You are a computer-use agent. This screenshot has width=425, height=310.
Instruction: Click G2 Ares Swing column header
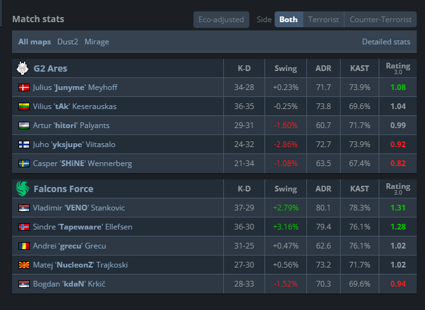tap(285, 68)
